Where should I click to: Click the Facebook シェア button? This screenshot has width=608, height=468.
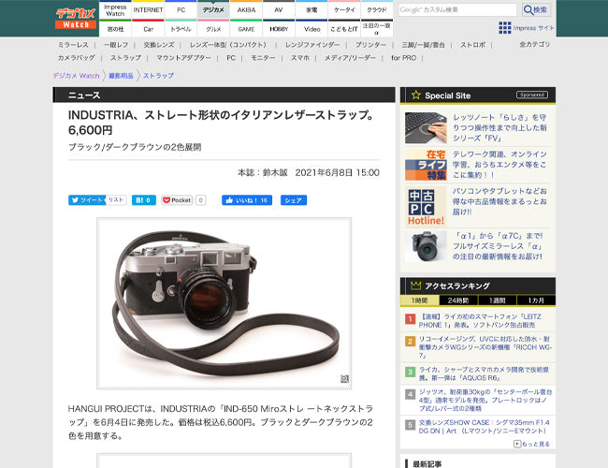[x=294, y=200]
